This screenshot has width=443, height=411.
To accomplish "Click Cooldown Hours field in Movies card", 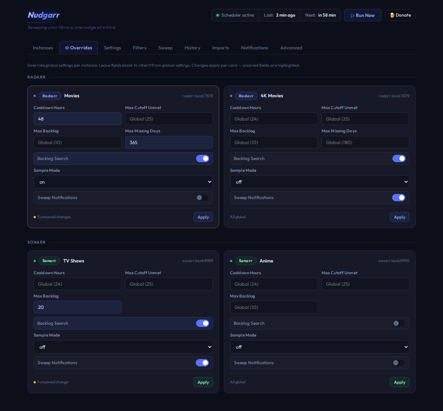I will (x=77, y=119).
